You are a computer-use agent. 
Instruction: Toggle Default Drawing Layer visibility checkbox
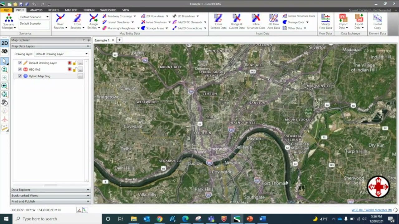20,63
